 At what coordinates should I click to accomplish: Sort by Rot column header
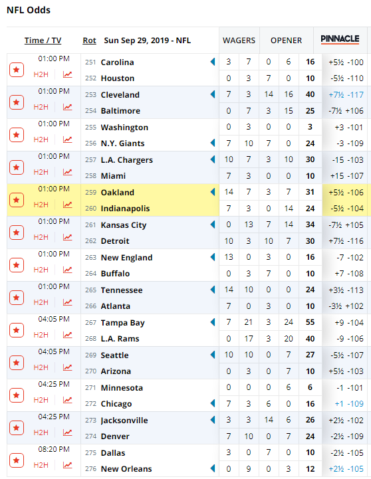tap(89, 41)
